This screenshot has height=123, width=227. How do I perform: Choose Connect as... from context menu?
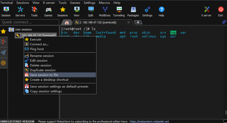[x=60, y=44]
